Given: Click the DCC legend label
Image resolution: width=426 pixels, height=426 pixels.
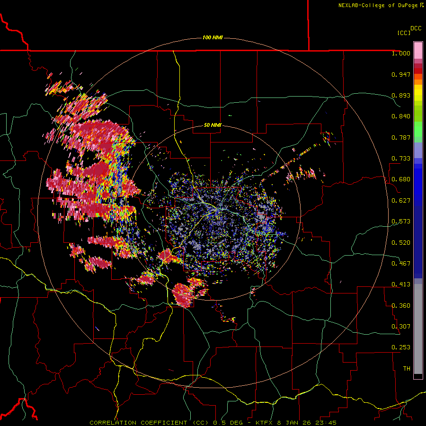Looking at the screenshot, I should point(416,28).
